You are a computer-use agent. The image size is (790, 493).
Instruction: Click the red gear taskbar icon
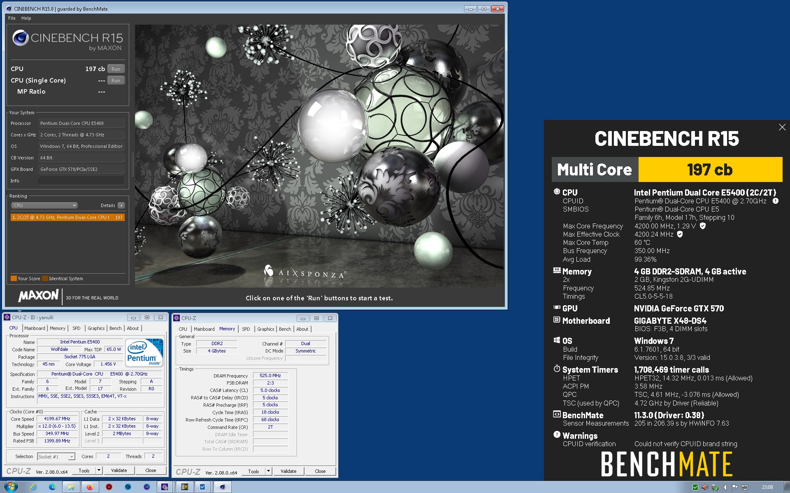coord(109,487)
